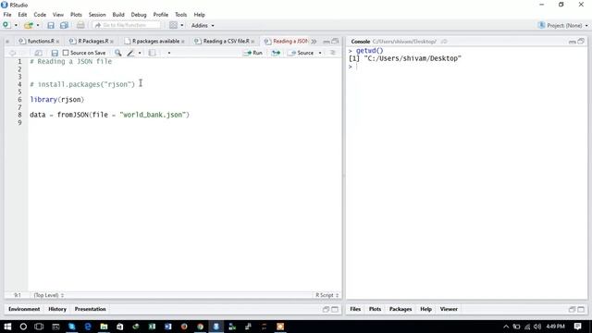Open the View menu
This screenshot has width=592, height=333.
[x=57, y=15]
